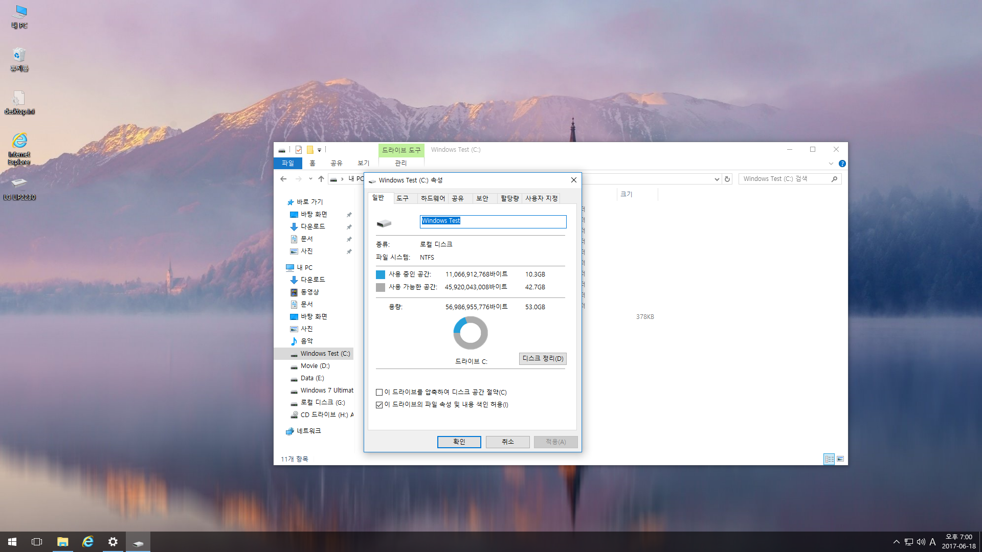
Task: Switch to the 하드웨어 tab
Action: pyautogui.click(x=433, y=198)
